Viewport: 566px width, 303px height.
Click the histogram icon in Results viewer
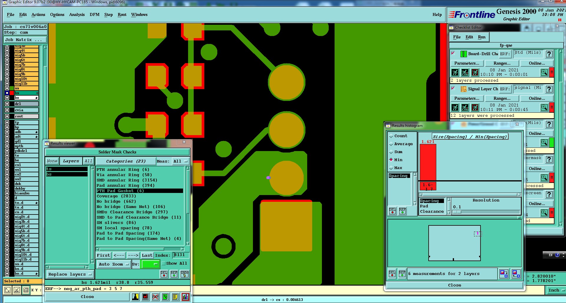185,297
